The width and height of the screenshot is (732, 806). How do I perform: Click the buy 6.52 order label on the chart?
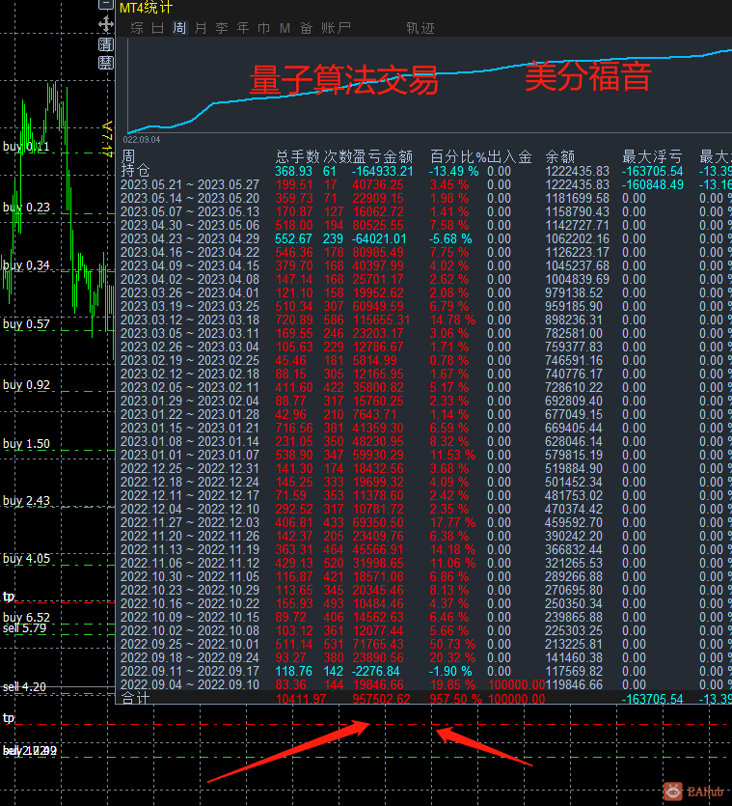26,617
